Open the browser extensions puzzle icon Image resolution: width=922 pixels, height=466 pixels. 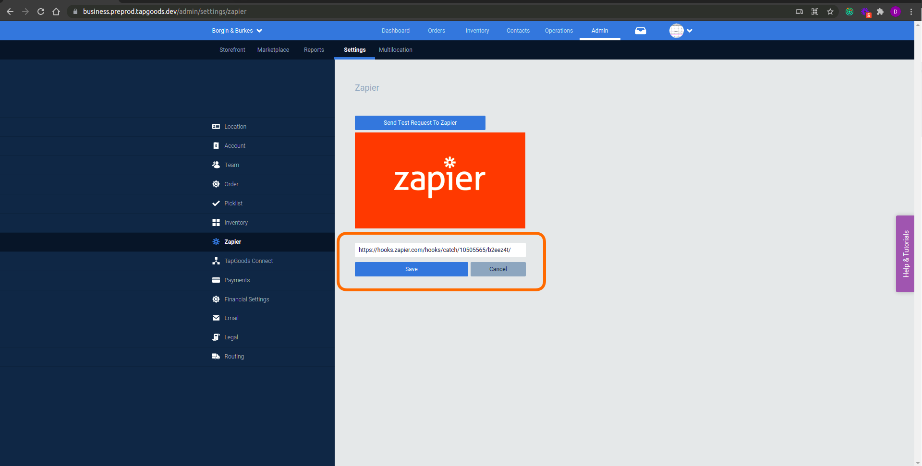(x=880, y=12)
